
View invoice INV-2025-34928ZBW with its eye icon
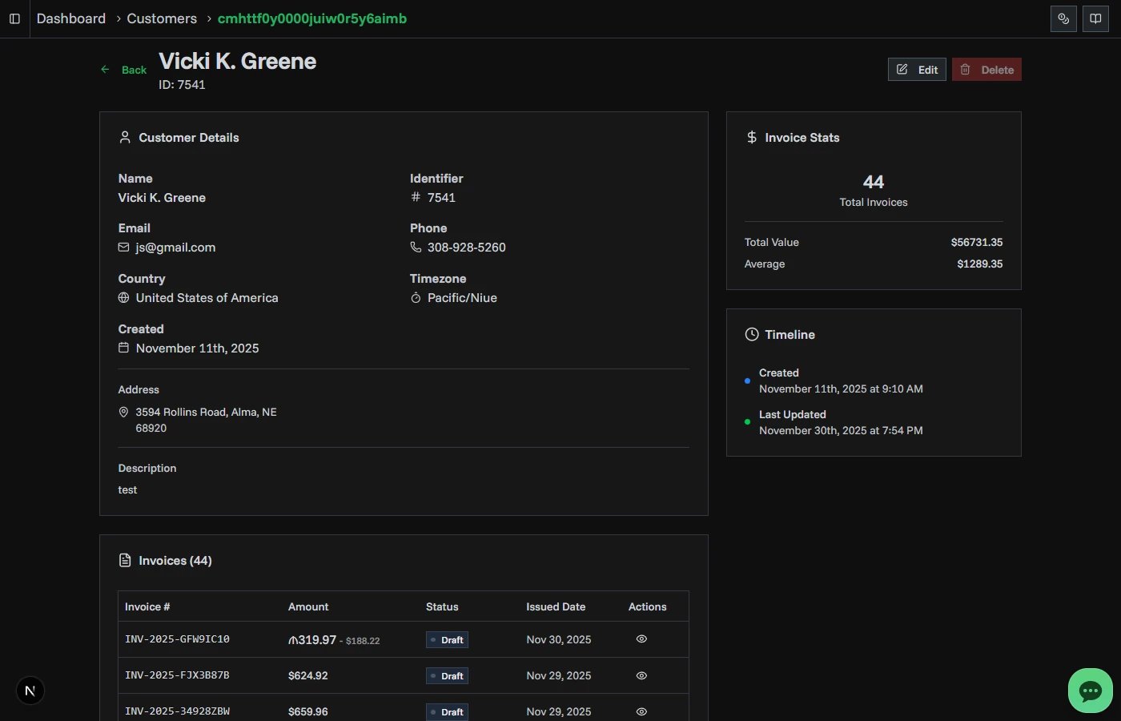(641, 711)
